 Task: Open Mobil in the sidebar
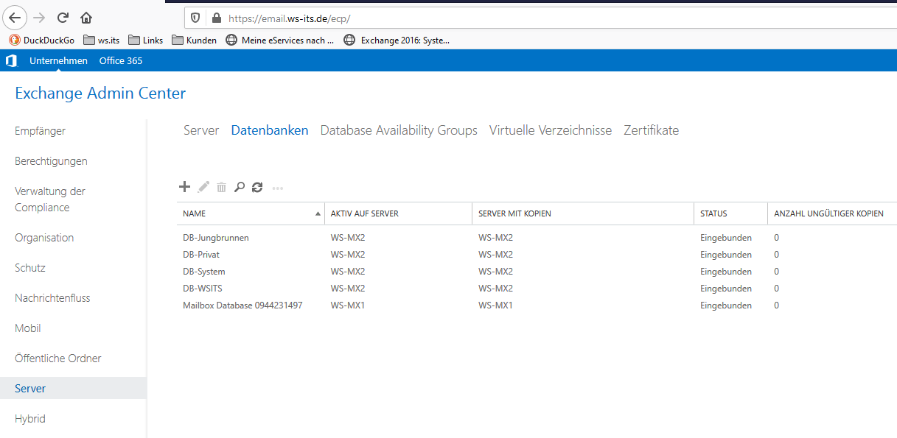point(28,328)
